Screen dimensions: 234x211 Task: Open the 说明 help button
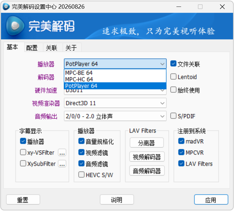pyautogui.click(x=117, y=199)
